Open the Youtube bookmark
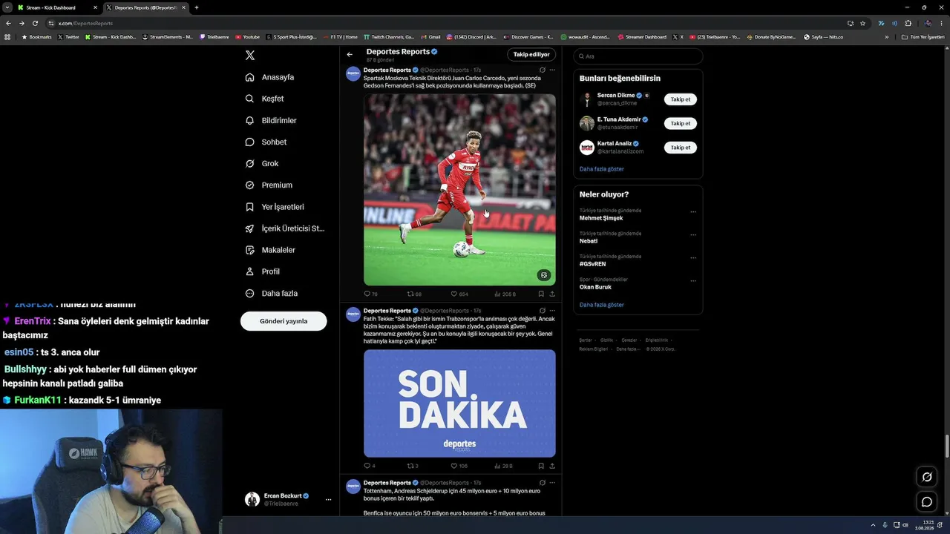Screen dimensions: 950x534 tap(247, 37)
